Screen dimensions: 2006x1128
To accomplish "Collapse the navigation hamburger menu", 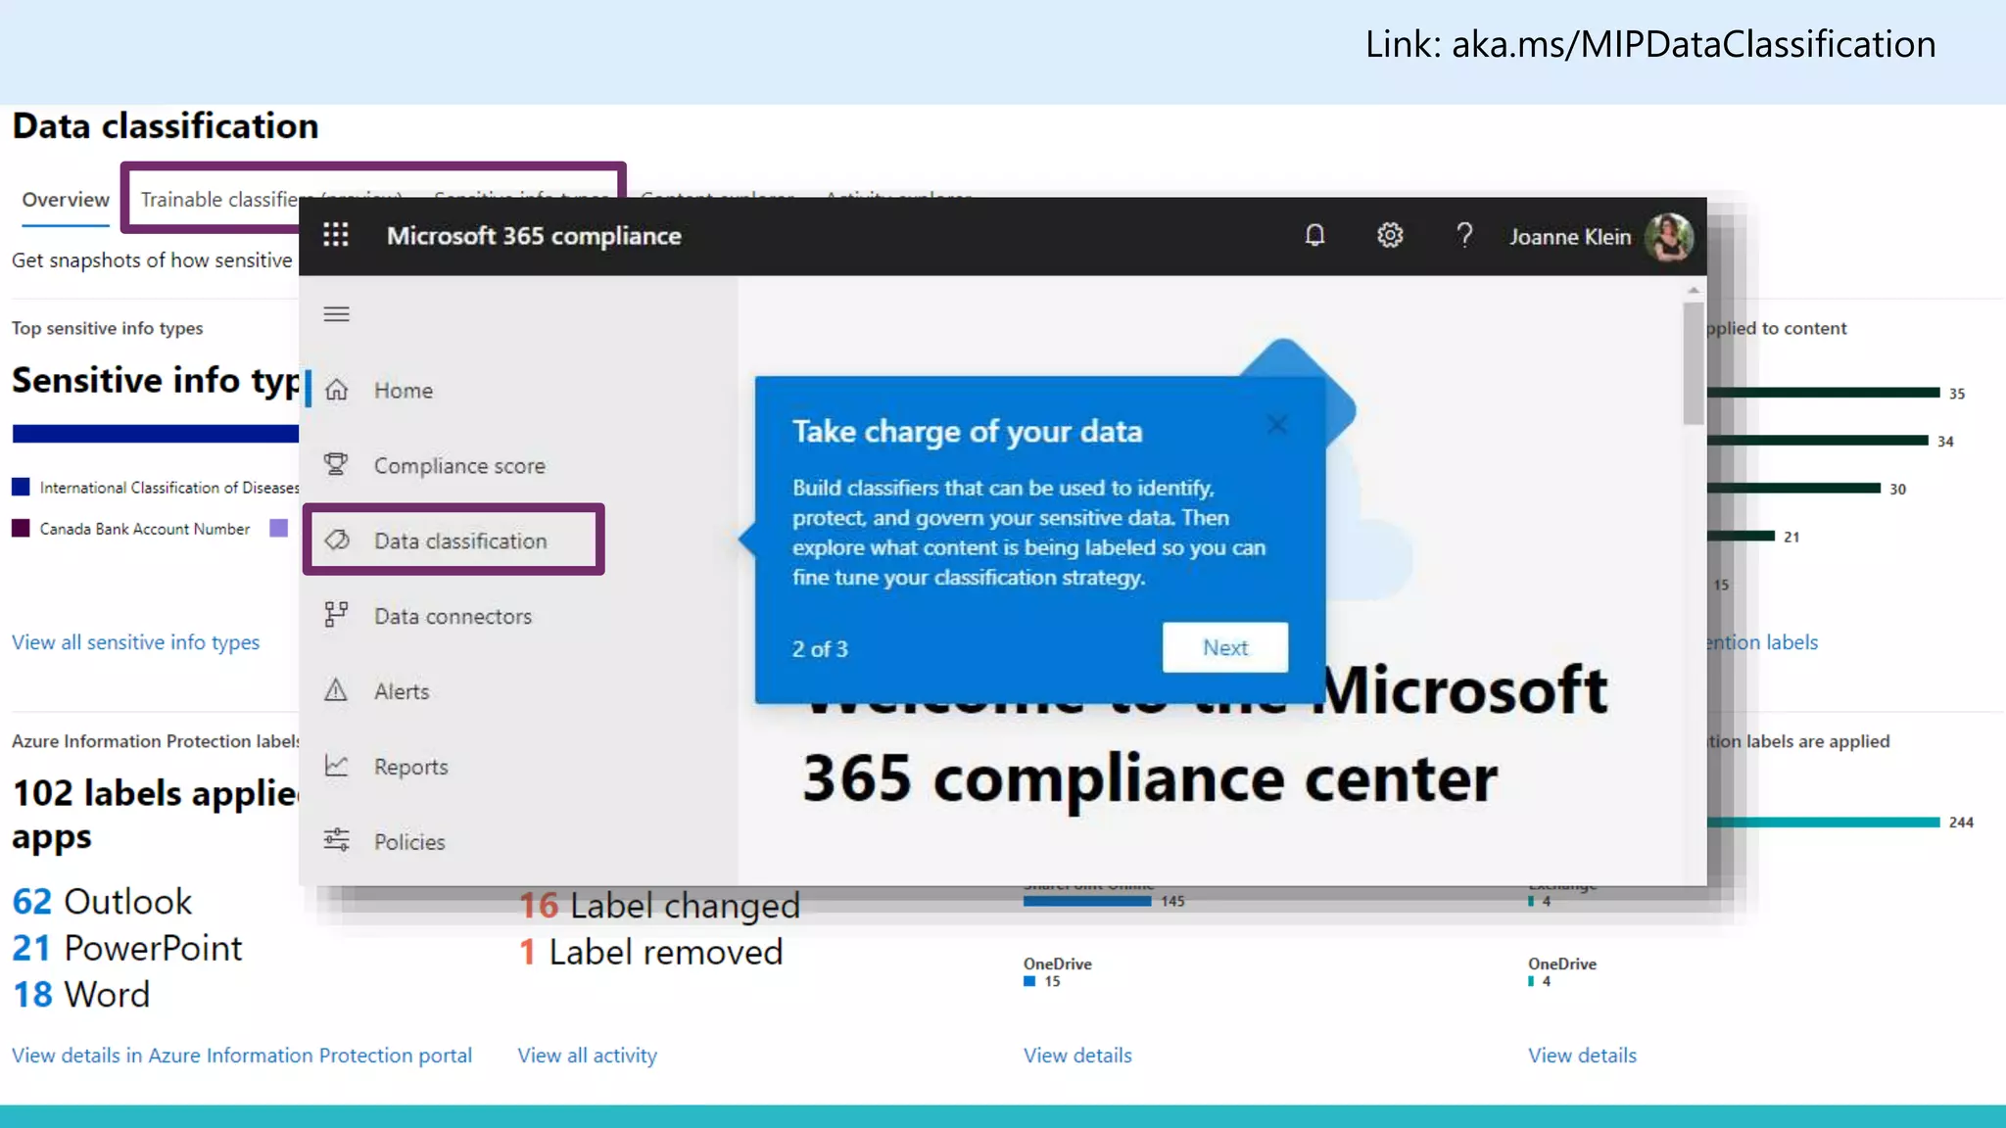I will point(337,314).
